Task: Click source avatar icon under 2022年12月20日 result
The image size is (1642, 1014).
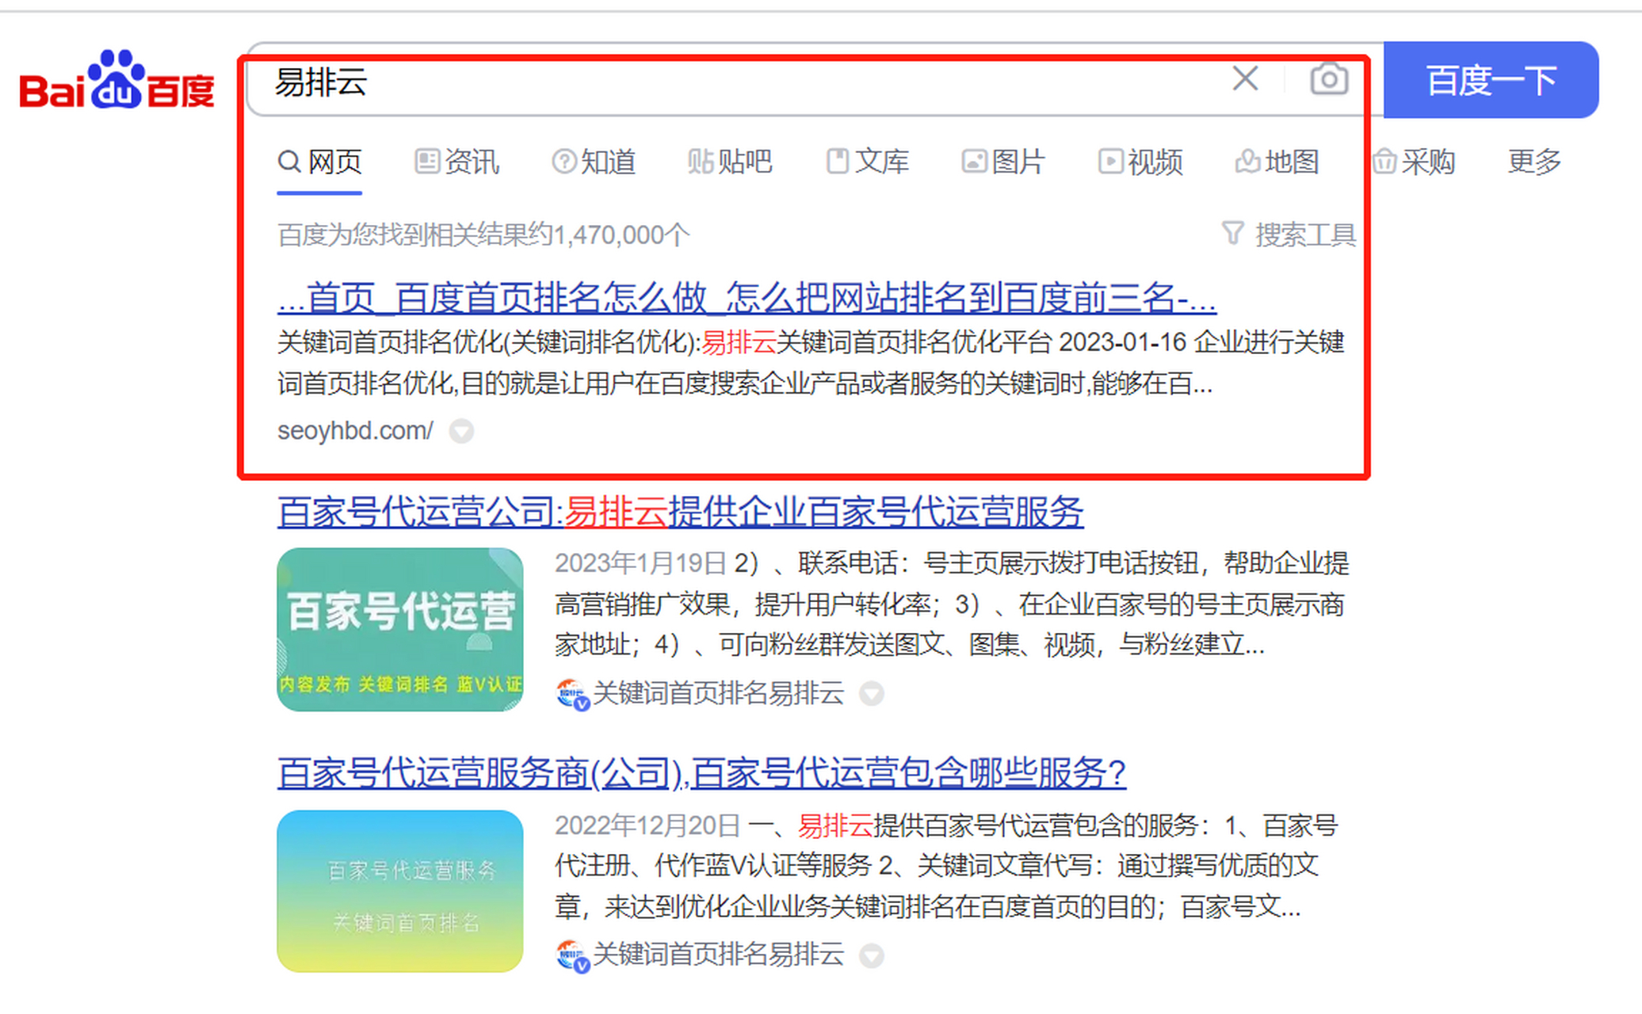Action: [572, 955]
